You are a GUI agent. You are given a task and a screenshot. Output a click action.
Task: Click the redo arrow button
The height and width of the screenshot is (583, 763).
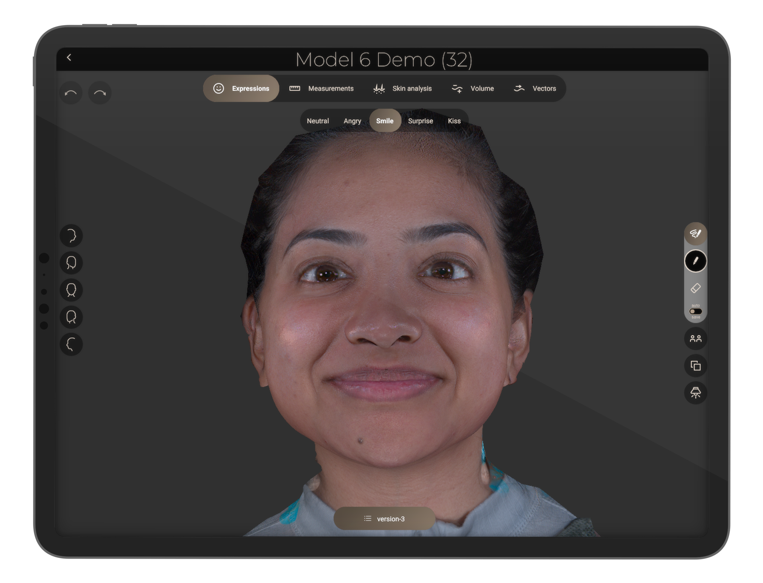point(100,93)
